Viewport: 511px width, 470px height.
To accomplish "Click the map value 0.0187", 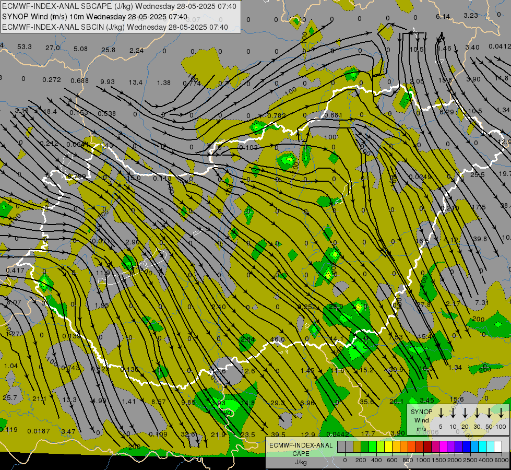I will tap(39, 431).
